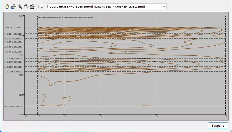Select point 12 on horizontal axis

(157, 116)
